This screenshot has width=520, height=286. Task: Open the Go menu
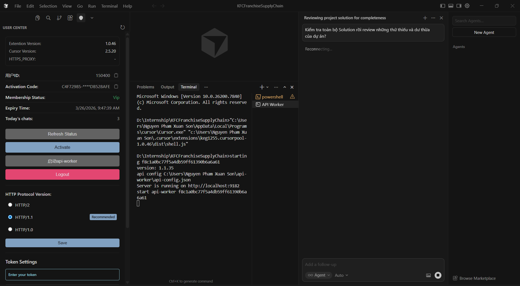click(80, 6)
